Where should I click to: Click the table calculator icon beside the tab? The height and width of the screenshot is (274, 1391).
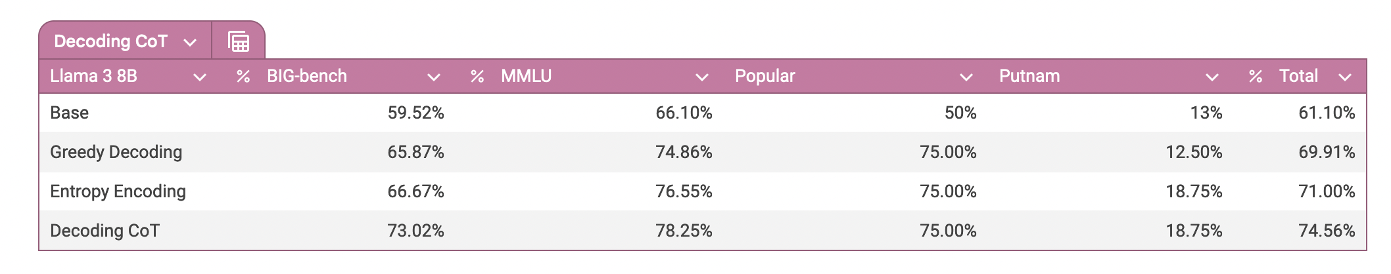click(x=239, y=41)
